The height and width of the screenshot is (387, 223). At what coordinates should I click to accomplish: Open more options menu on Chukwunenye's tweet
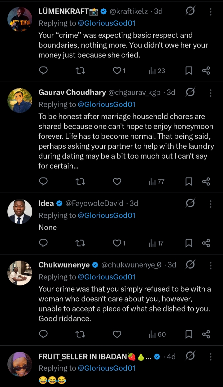211,265
